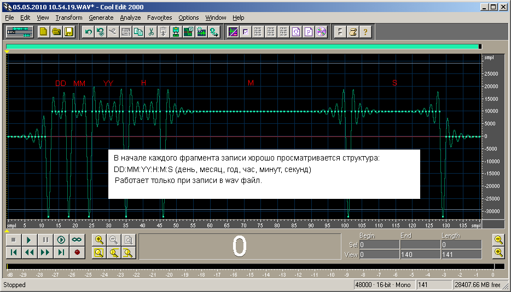Screen dimensions: 511x292
Task: Click the green display range bar
Action: tap(243, 47)
